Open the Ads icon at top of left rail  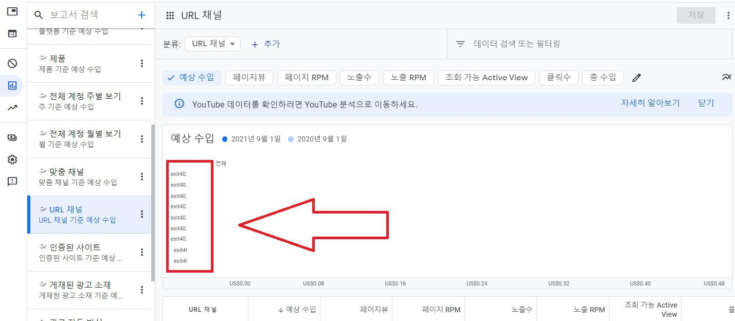(x=12, y=11)
